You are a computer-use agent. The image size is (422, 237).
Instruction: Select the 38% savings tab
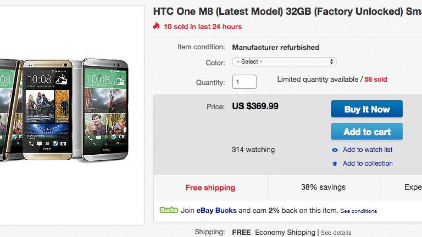click(323, 187)
